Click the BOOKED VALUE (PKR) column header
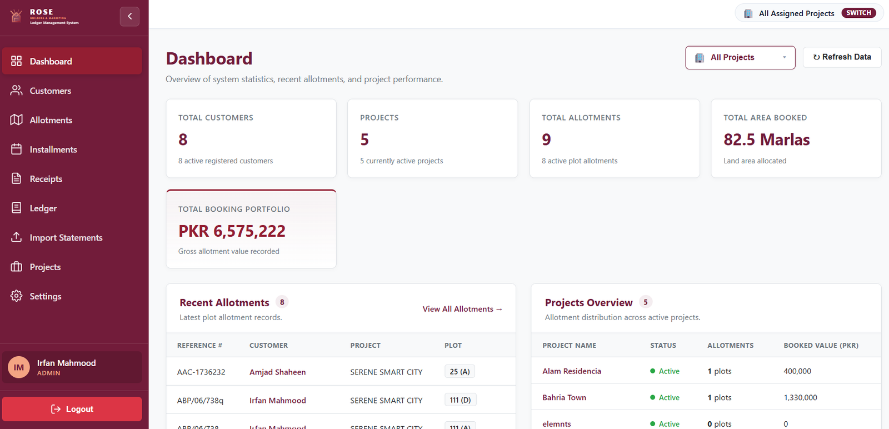Screen dimensions: 889x429 coord(821,345)
